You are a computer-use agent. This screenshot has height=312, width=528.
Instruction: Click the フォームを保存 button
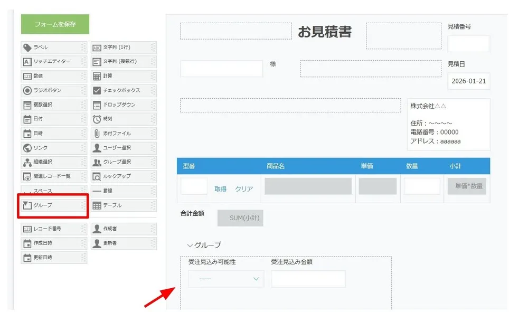[x=55, y=24]
